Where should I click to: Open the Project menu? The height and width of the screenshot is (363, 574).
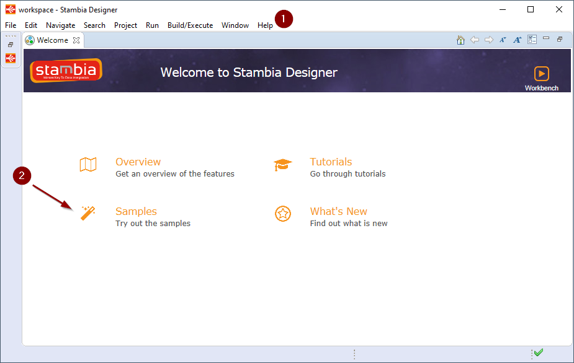coord(125,25)
